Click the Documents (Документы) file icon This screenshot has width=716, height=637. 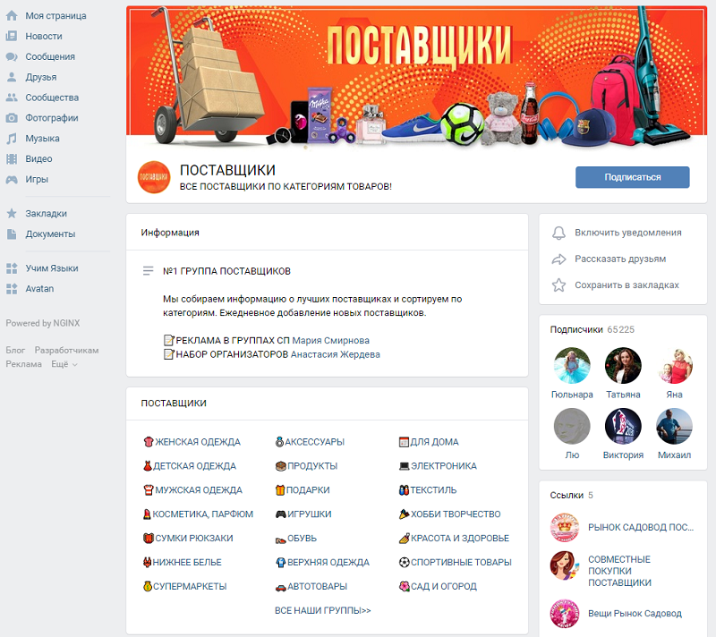coord(12,234)
